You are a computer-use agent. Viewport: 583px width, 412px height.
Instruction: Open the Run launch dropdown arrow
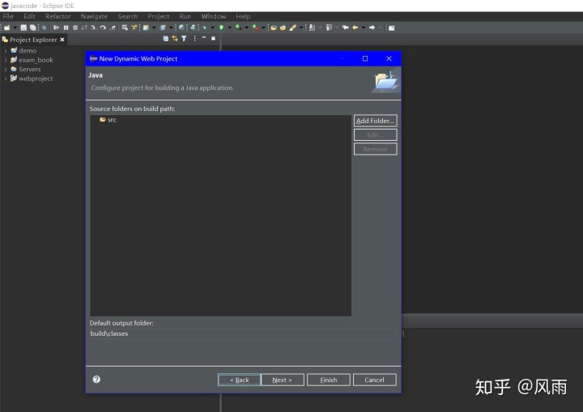(229, 28)
